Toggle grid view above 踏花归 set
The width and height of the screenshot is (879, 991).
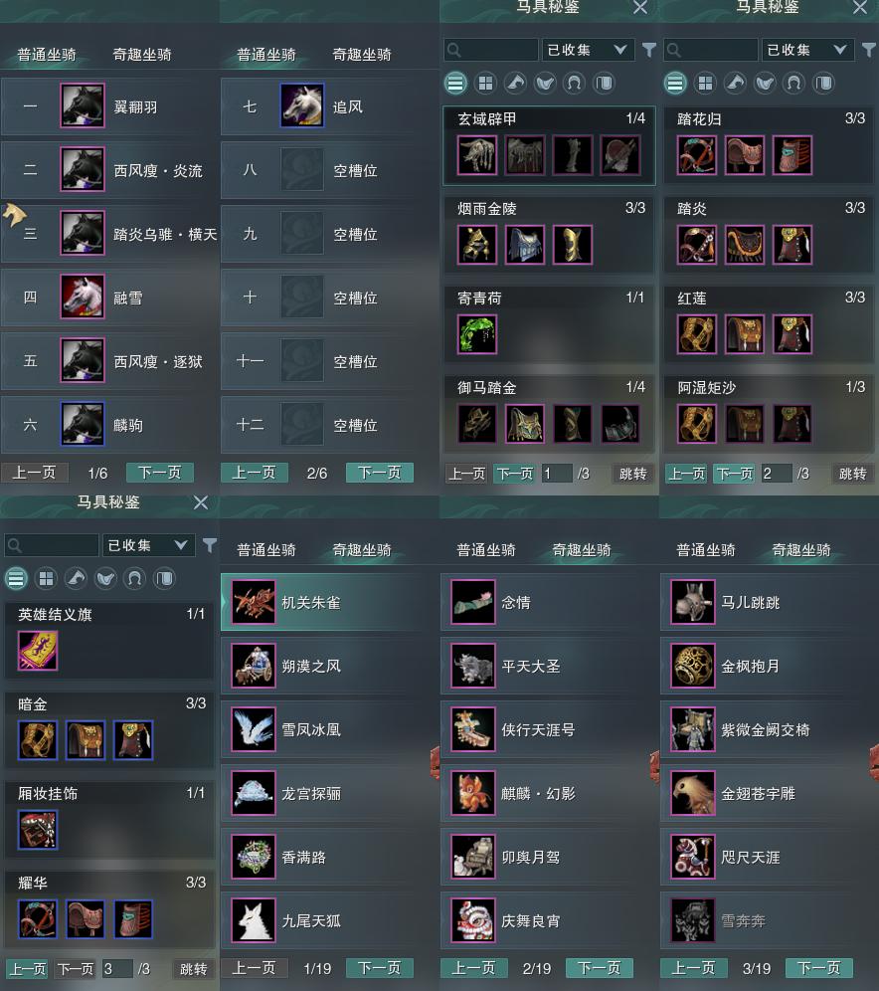pos(705,83)
